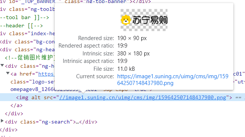This screenshot has height=137, width=245.
Task: Collapse the anchor href element node
Action: coord(7,73)
